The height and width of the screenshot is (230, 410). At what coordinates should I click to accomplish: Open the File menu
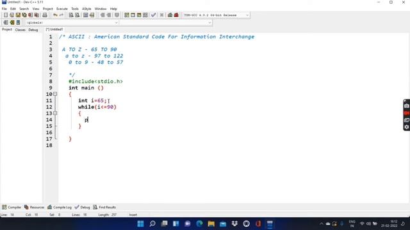coord(4,9)
